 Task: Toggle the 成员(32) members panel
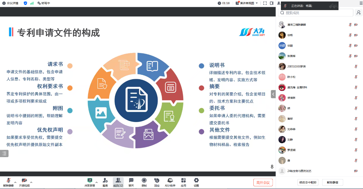(118, 180)
